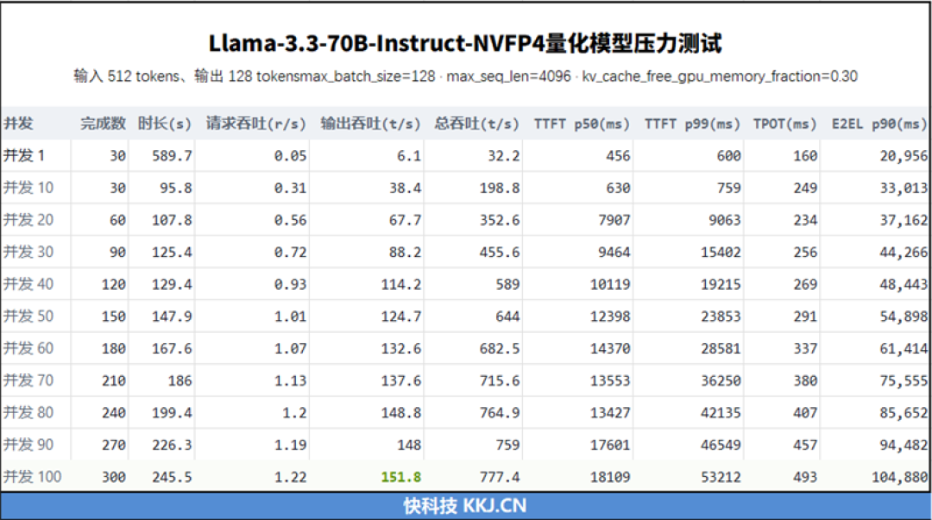Click the TPOT(ms) column header

pos(785,123)
